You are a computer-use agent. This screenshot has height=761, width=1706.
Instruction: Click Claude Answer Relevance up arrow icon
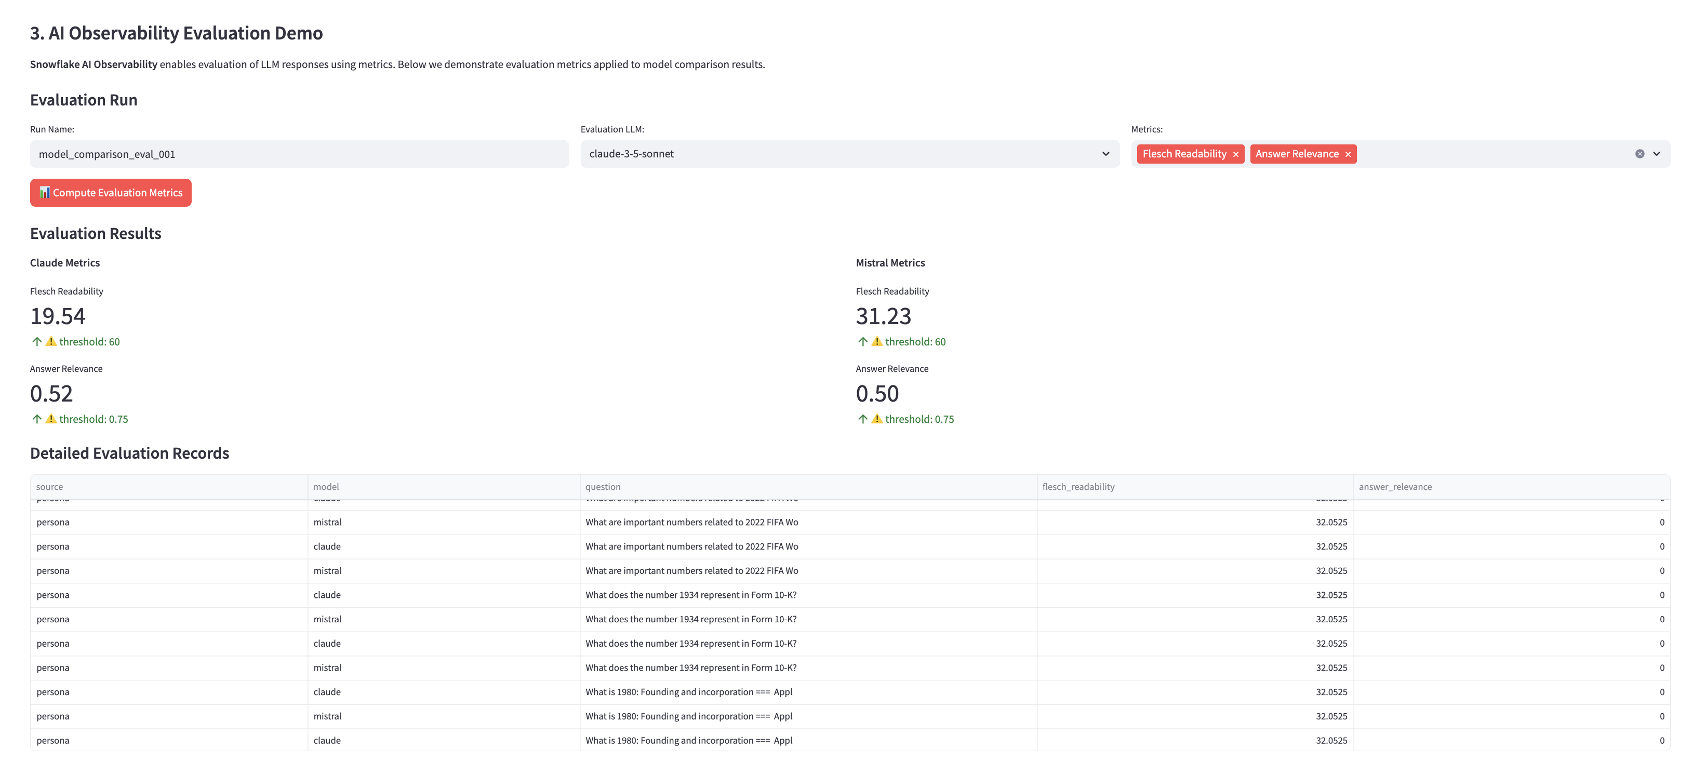tap(37, 419)
